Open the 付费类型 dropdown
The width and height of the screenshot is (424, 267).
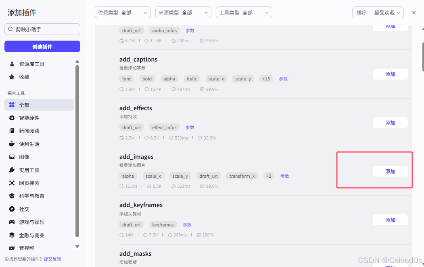(x=123, y=12)
